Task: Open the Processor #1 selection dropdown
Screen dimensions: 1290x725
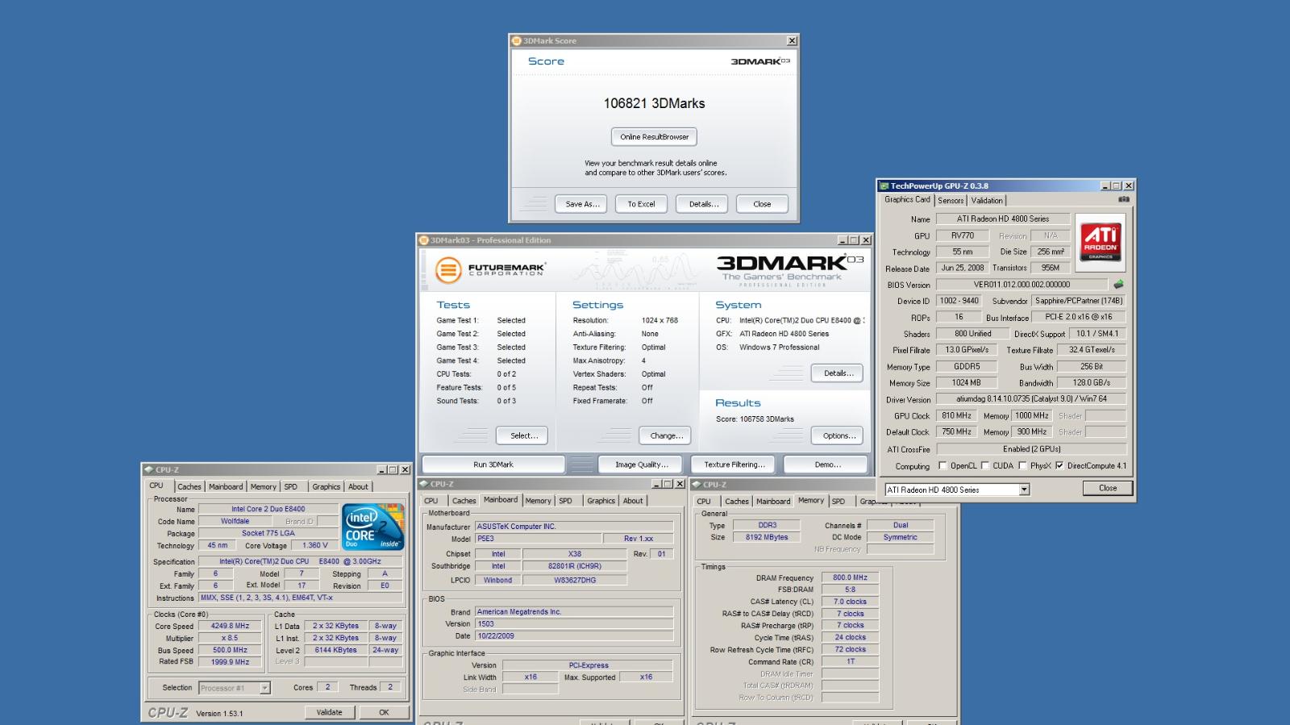Action: coord(264,688)
